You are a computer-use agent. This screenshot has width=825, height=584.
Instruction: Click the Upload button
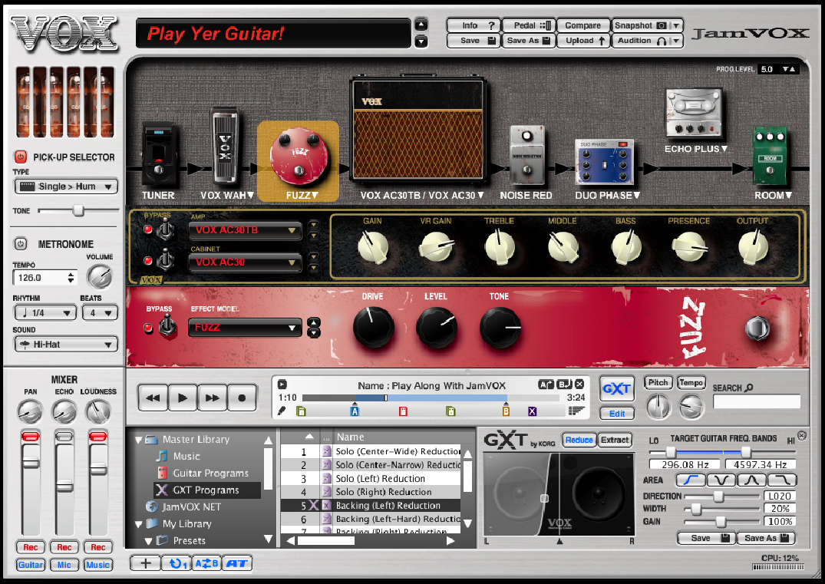click(583, 41)
